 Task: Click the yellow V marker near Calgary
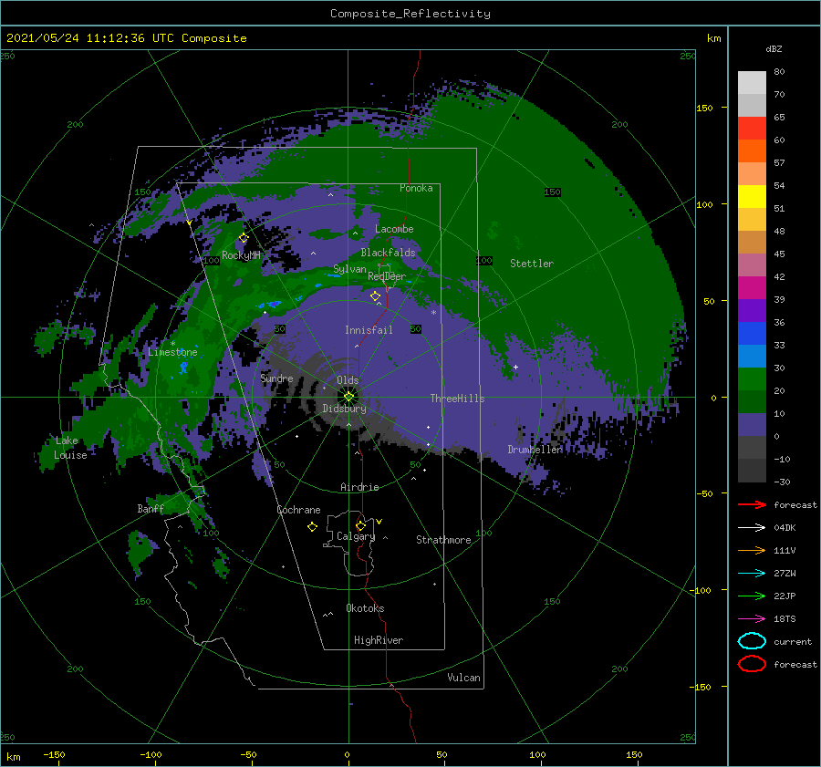(x=379, y=522)
